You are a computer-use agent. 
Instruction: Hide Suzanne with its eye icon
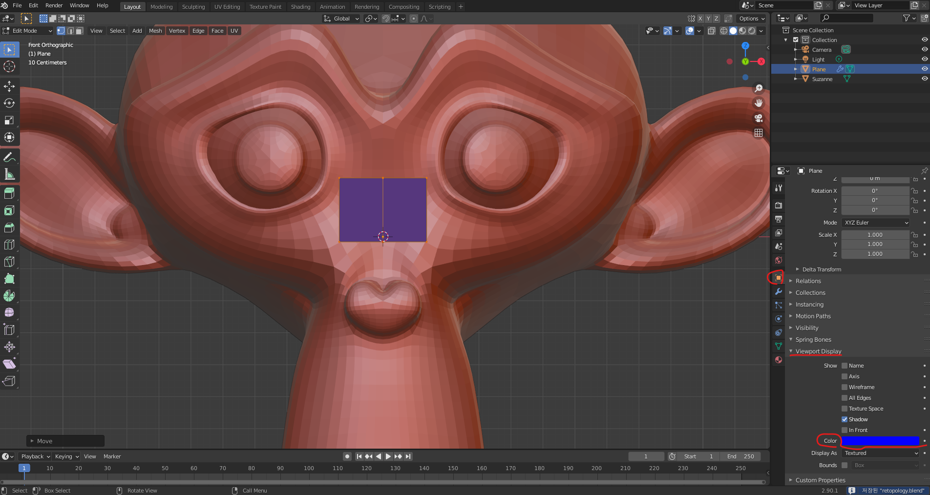click(924, 79)
